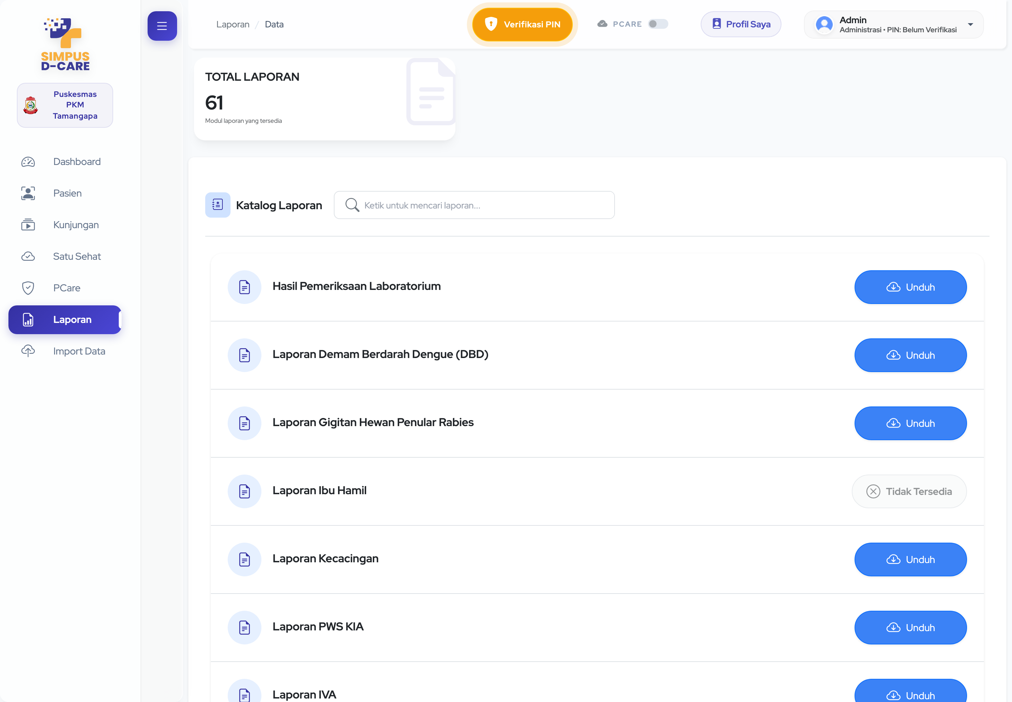Click document icon beside Laporan PWS KIA
Screen dimensions: 1012x702
(245, 628)
